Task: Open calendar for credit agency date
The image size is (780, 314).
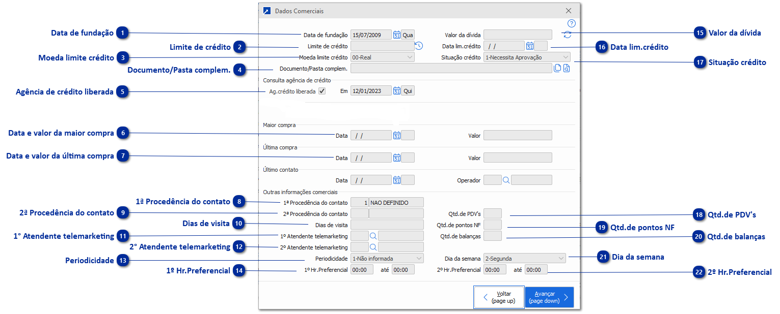Action: (x=397, y=91)
